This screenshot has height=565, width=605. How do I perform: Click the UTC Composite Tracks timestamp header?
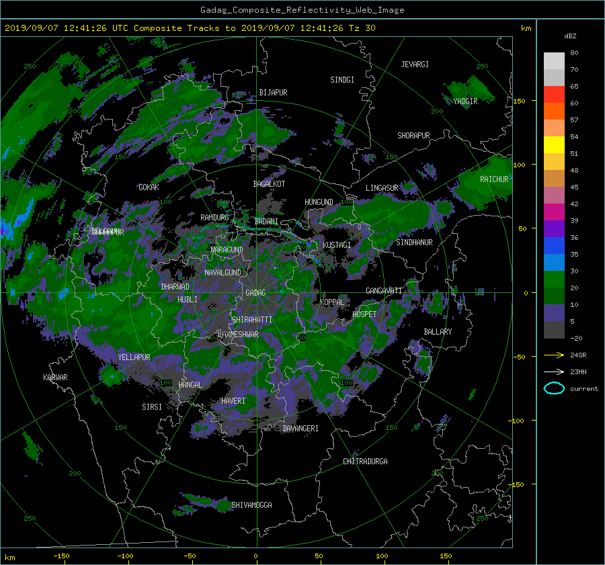click(190, 28)
